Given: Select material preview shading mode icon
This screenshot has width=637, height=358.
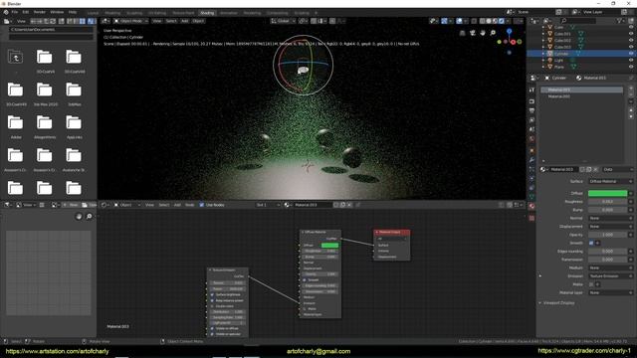Looking at the screenshot, I should 495,21.
